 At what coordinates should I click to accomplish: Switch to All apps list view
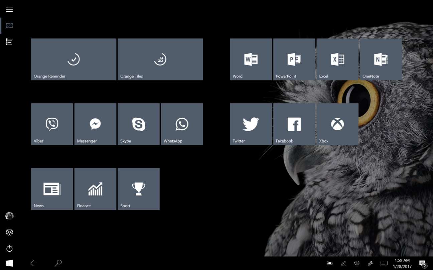pyautogui.click(x=9, y=42)
